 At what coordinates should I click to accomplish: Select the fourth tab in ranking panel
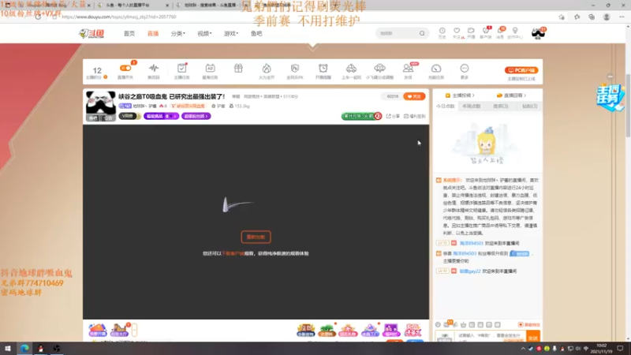tap(529, 106)
